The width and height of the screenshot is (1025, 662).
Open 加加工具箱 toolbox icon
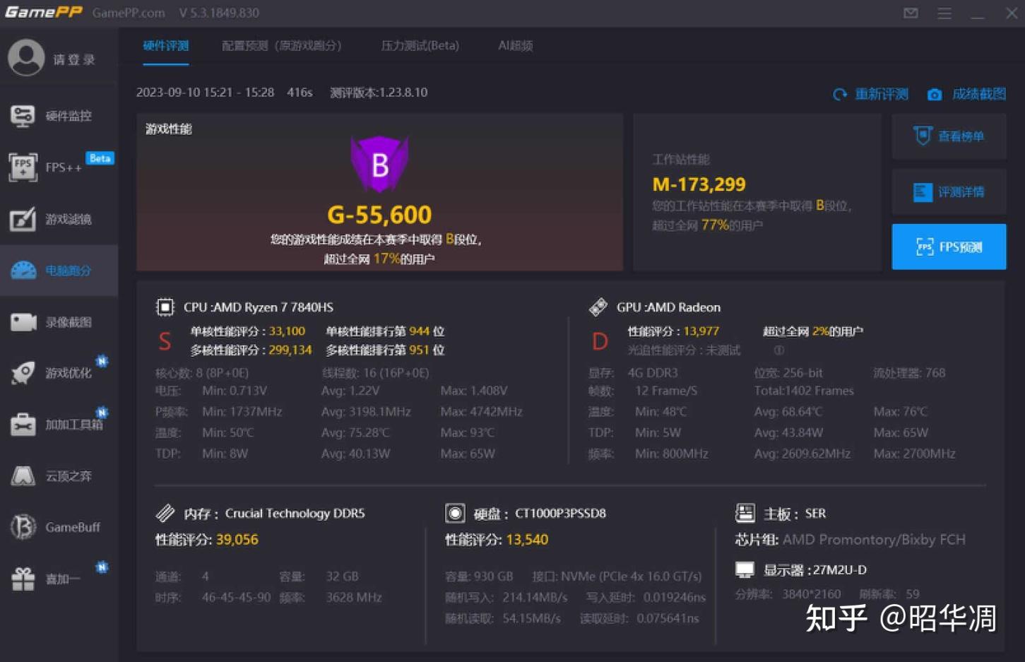[23, 425]
